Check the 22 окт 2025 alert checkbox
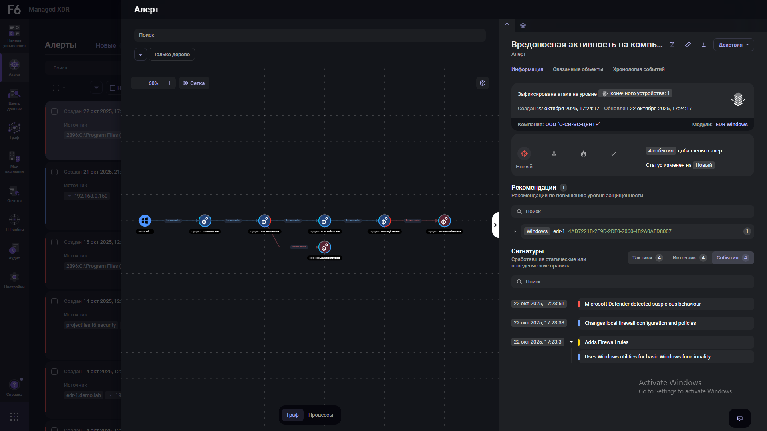Screen dimensions: 767x431 (55, 111)
